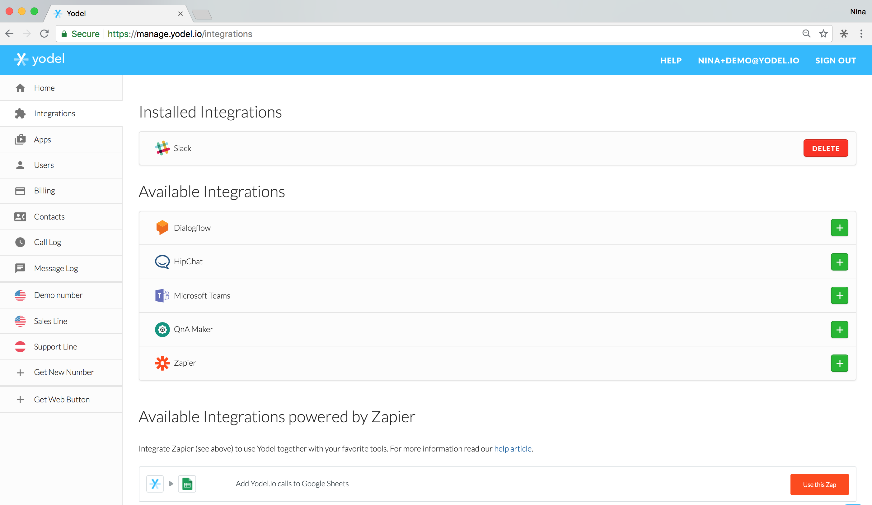Click the asterisk extension icon in browser toolbar
Viewport: 872px width, 505px height.
point(844,34)
